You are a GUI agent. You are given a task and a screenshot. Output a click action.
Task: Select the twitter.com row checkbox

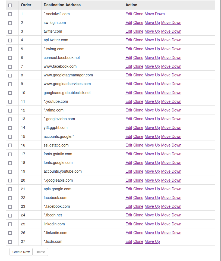10,32
